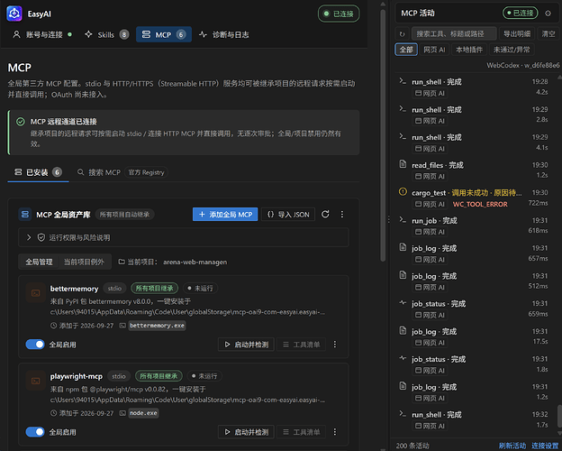
Task: Click the search MCP magnifier icon
Action: coord(81,172)
